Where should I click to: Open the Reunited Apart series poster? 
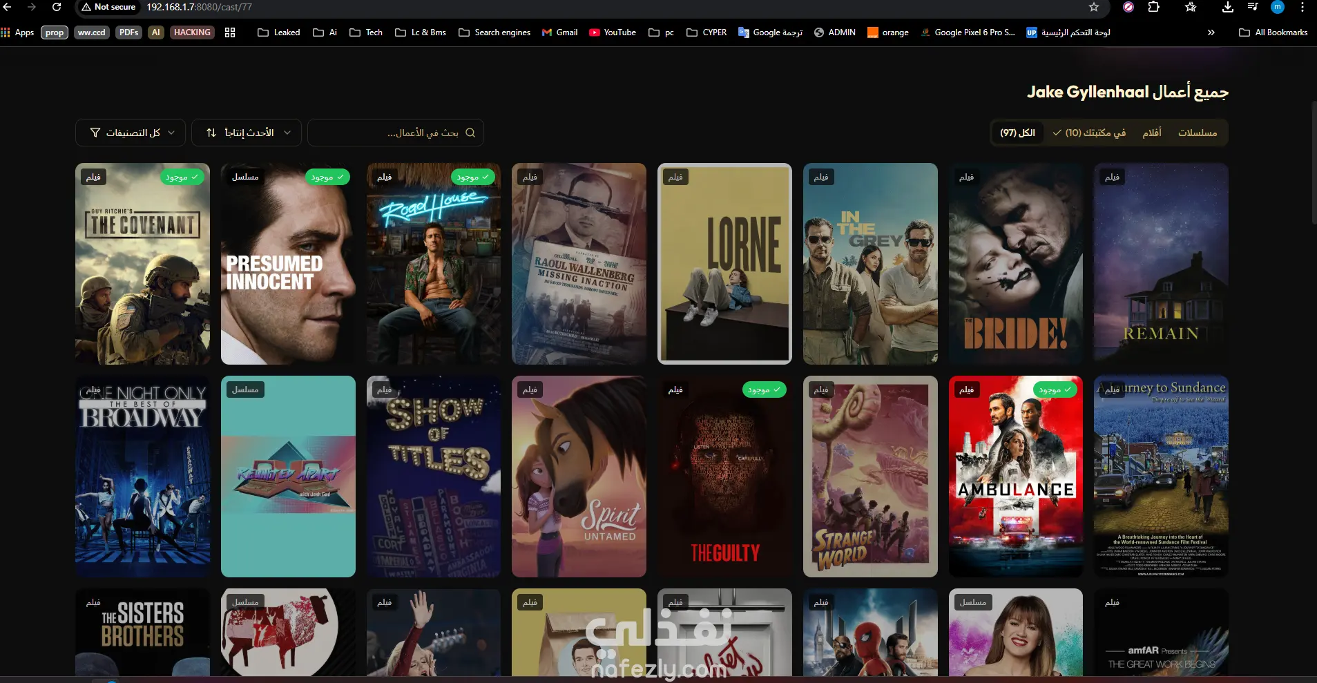[288, 477]
